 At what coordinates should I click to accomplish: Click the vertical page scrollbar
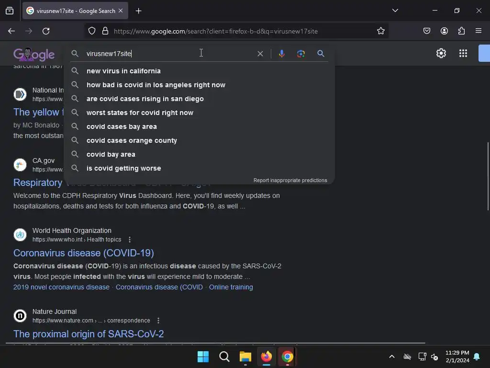pos(488,176)
